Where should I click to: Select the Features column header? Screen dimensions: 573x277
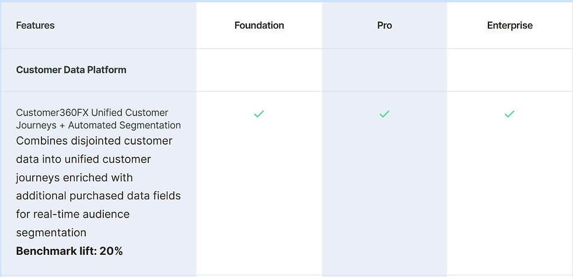click(35, 26)
